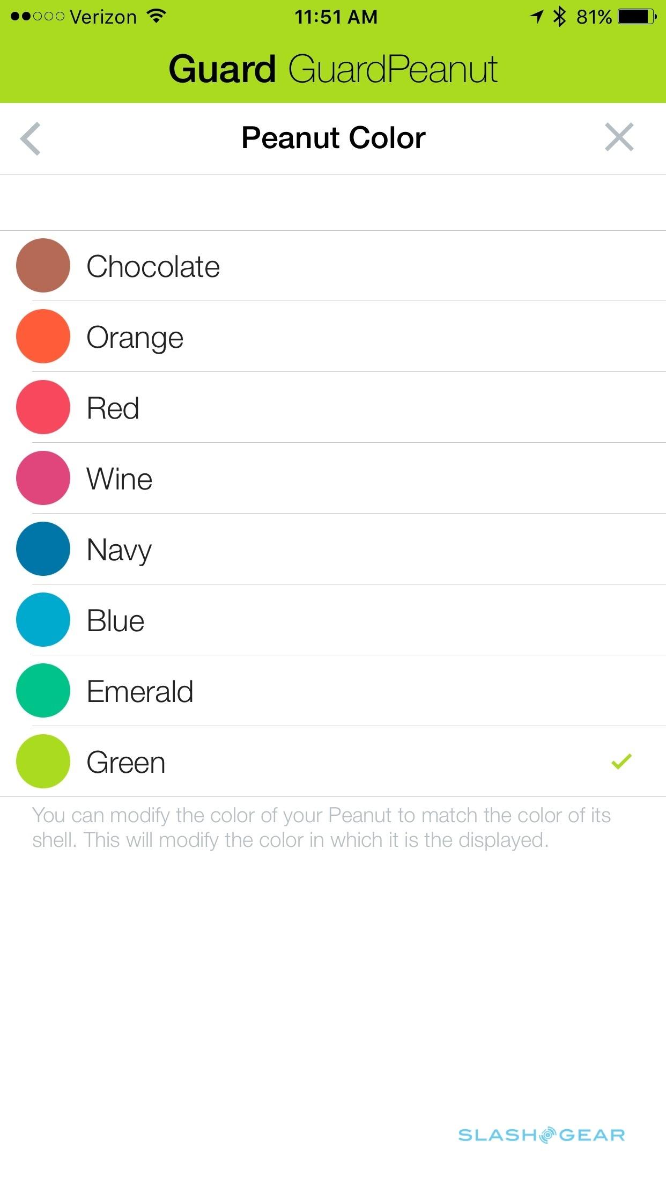Open the SlashGear watermark logo
The height and width of the screenshot is (1185, 666).
pyautogui.click(x=542, y=1135)
